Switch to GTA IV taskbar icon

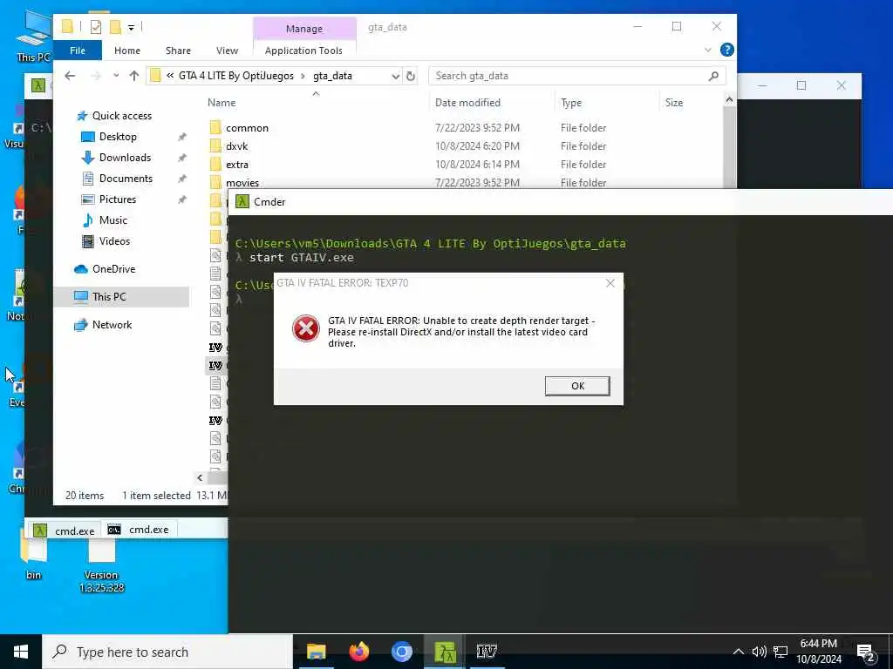point(487,652)
